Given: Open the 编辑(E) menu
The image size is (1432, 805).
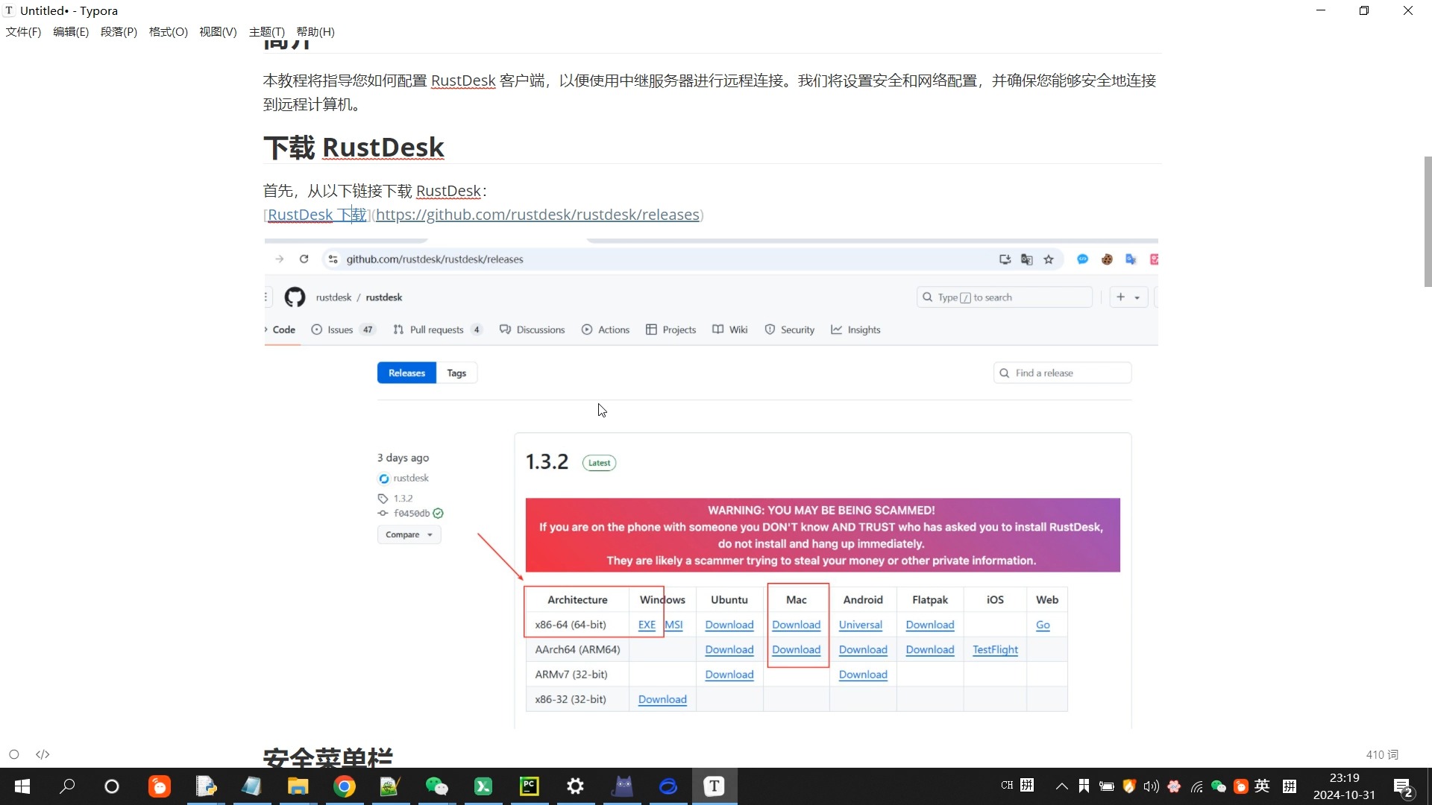Looking at the screenshot, I should (x=71, y=32).
